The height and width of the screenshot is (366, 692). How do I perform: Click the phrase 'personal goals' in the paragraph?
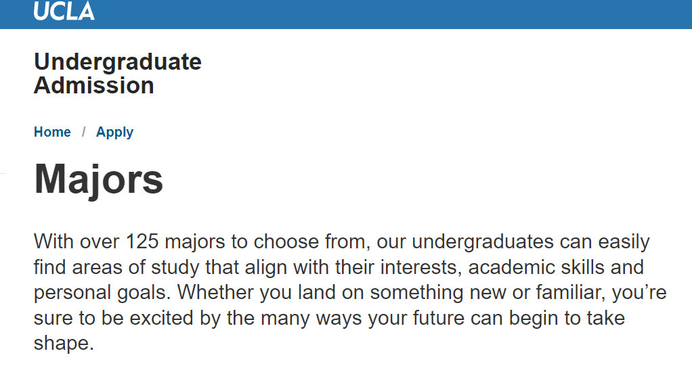click(x=98, y=293)
